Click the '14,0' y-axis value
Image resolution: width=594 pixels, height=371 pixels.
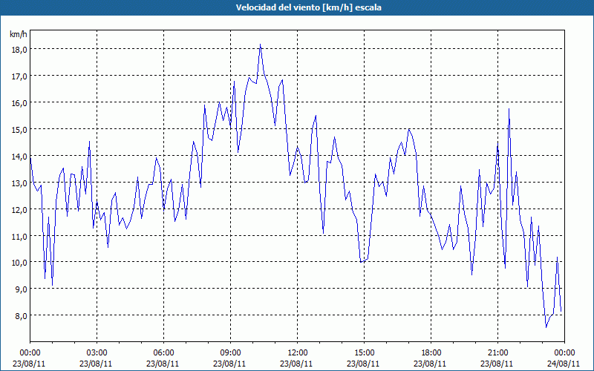[x=19, y=156]
